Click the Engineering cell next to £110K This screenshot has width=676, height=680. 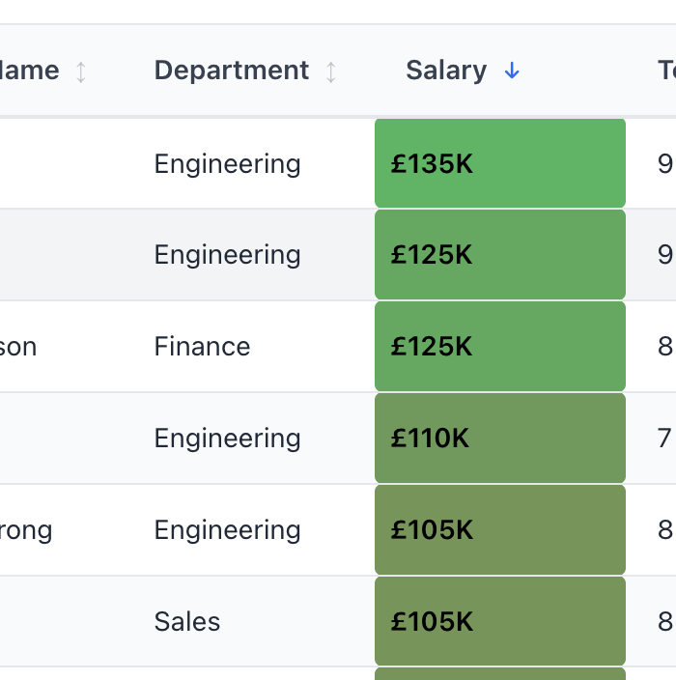pos(228,439)
